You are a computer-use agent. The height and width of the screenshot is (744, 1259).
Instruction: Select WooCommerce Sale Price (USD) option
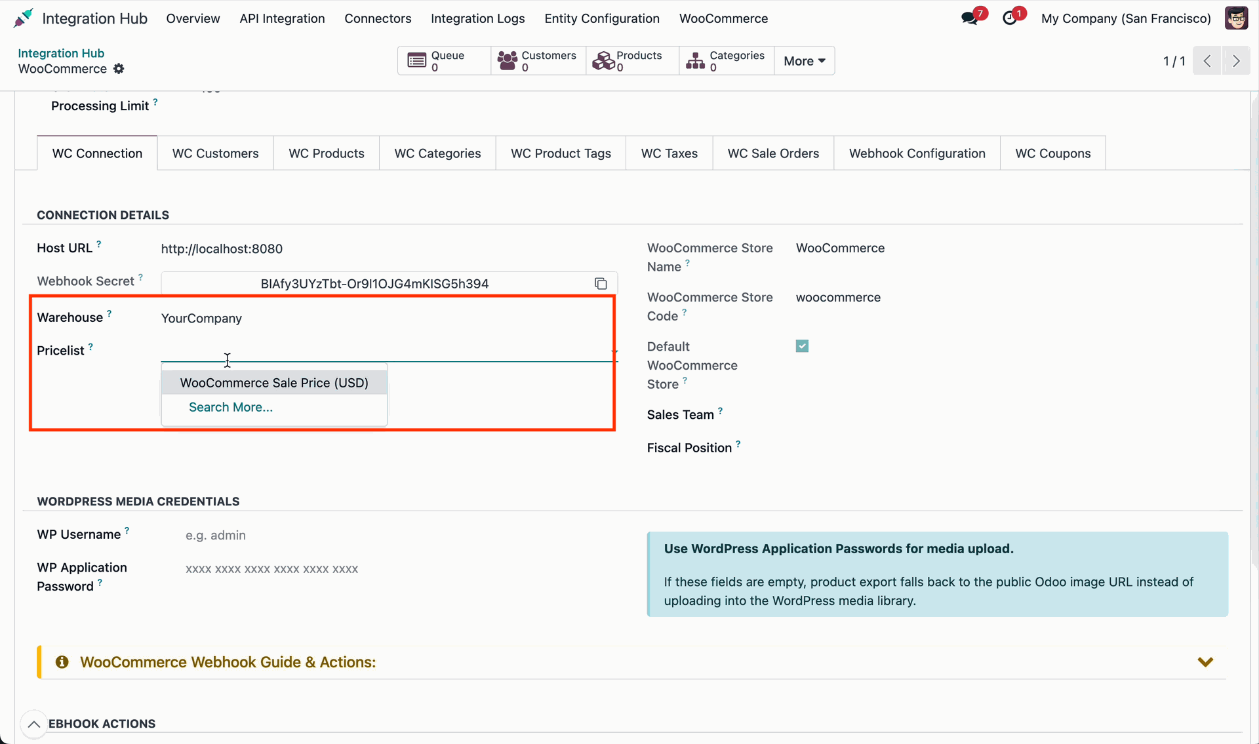point(274,383)
